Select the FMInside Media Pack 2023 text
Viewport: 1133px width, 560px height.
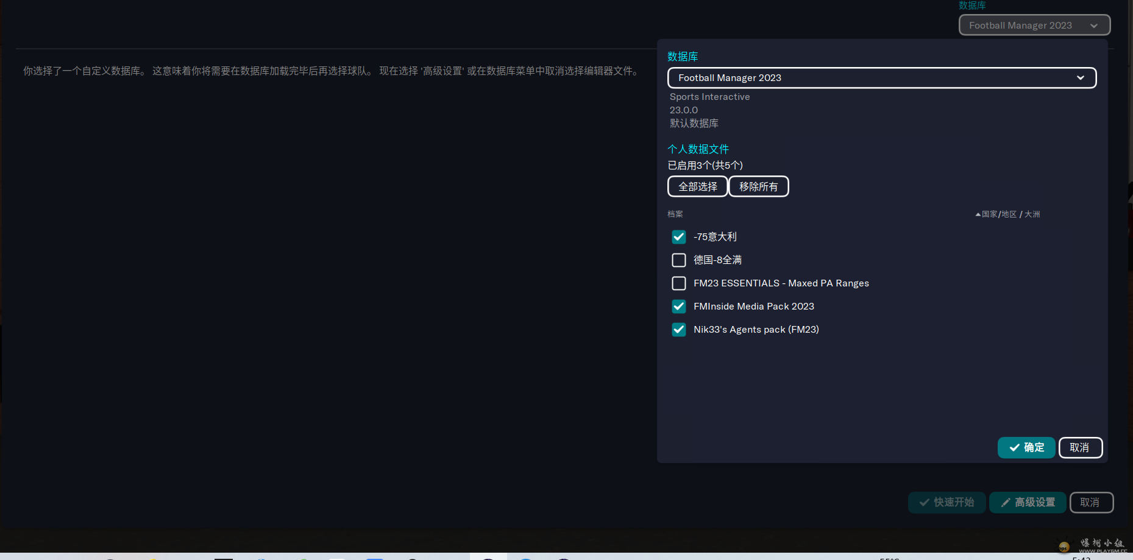click(x=754, y=307)
